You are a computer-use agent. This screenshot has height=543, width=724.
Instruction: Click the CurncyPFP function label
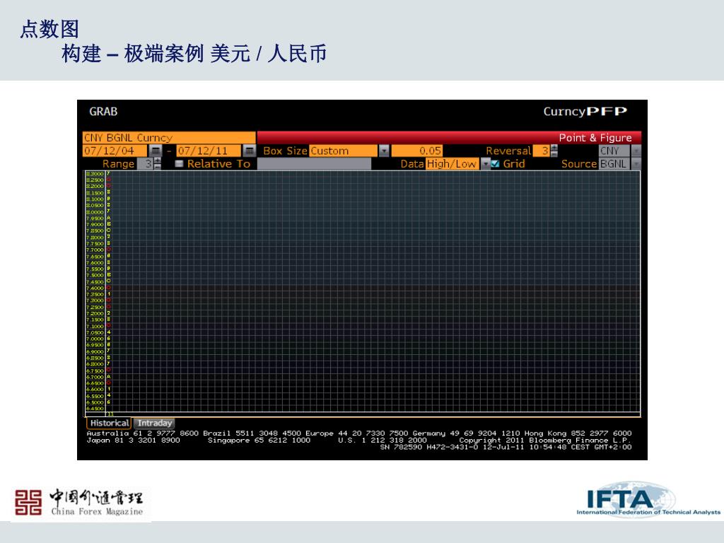click(x=585, y=111)
